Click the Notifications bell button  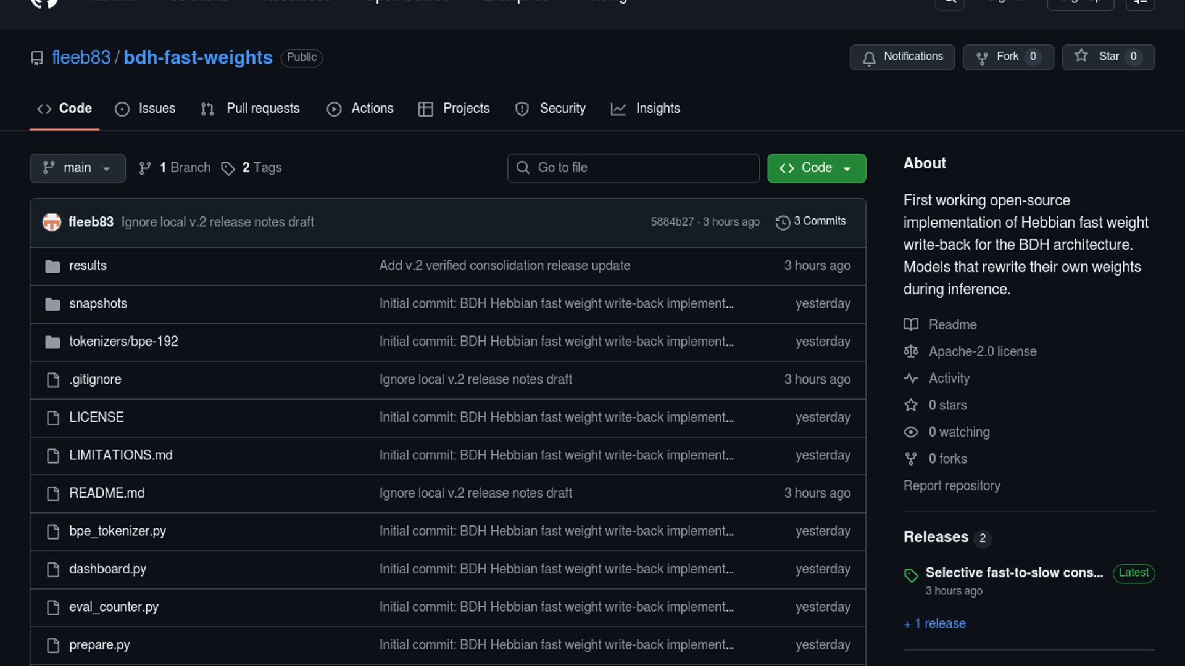(902, 57)
